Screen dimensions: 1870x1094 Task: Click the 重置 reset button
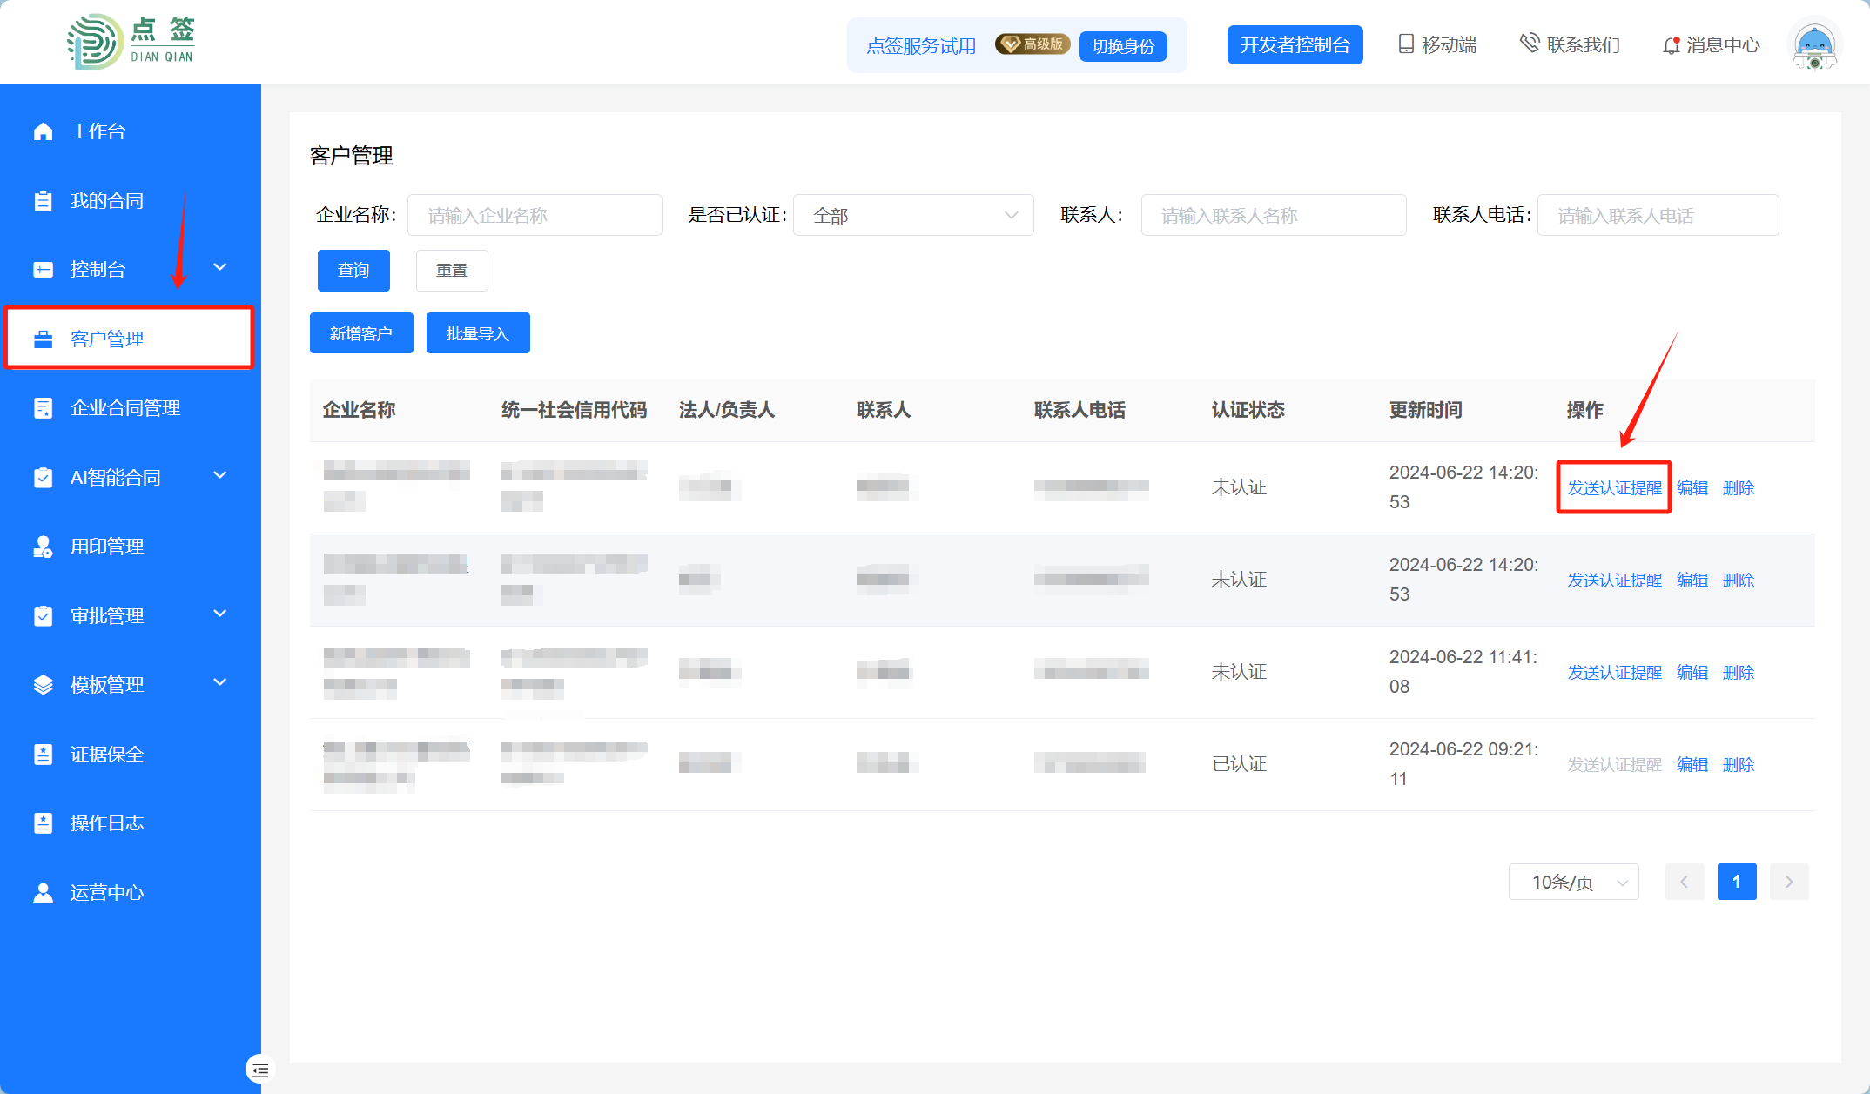tap(452, 271)
